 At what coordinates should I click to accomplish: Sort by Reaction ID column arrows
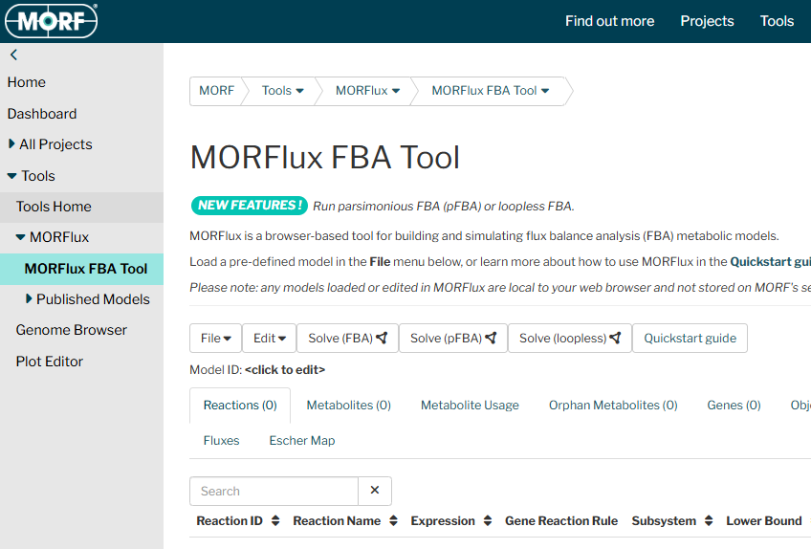(x=275, y=521)
